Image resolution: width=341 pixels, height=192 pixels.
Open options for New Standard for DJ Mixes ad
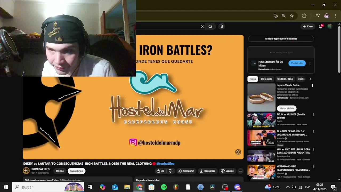coord(310,63)
